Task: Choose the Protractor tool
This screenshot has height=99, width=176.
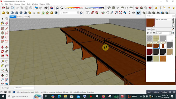Action: coord(2,66)
